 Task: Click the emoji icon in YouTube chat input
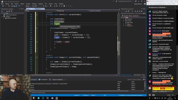150,95
